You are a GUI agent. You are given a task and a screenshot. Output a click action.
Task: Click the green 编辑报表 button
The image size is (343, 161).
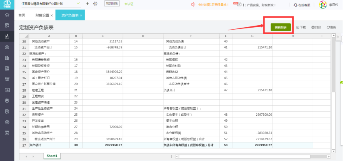click(281, 27)
